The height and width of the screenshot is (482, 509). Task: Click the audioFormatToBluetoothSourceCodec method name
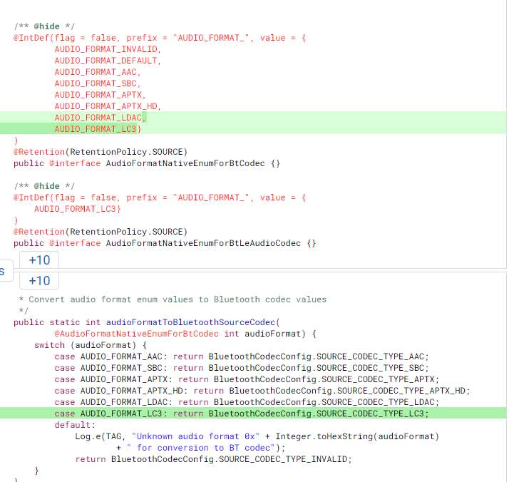pyautogui.click(x=190, y=322)
